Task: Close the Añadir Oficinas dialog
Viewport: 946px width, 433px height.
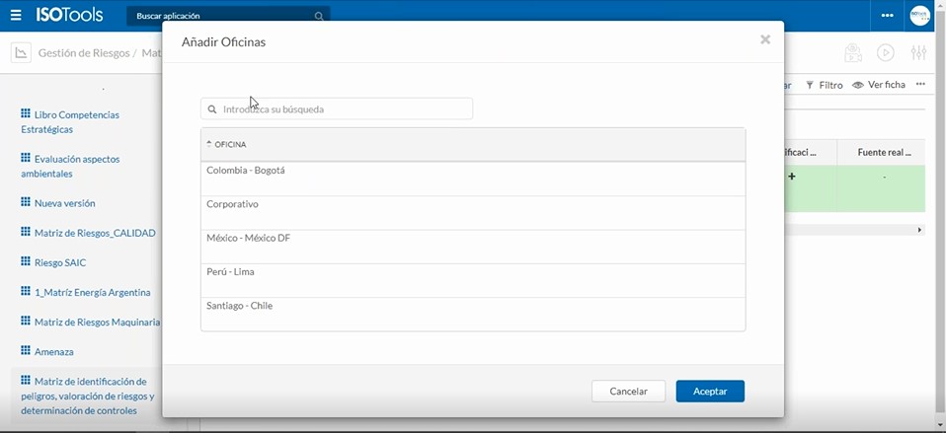Action: pyautogui.click(x=765, y=39)
